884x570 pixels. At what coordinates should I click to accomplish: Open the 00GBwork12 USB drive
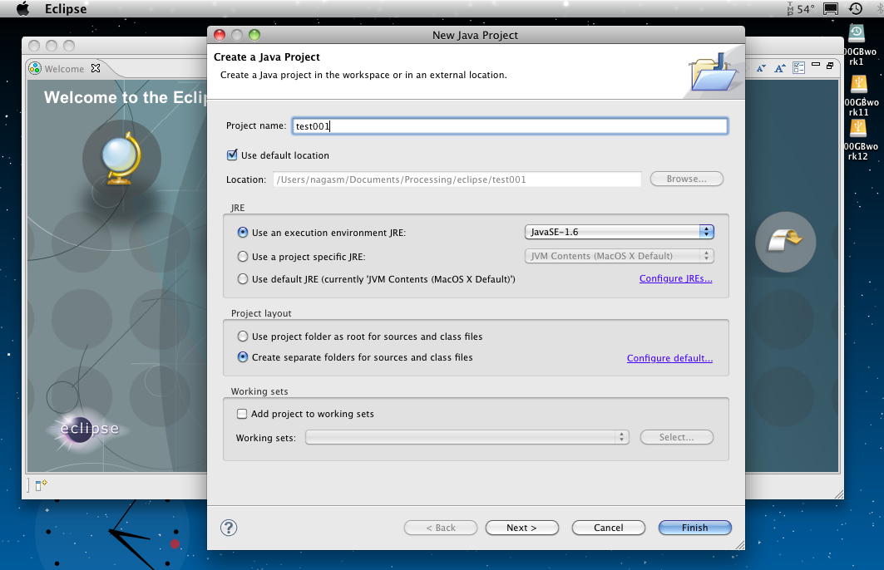(x=858, y=140)
